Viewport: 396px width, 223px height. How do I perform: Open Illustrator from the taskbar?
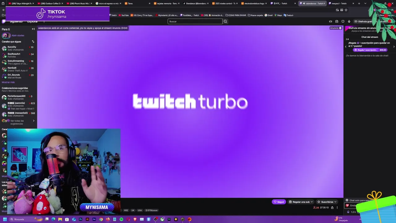tap(87, 219)
